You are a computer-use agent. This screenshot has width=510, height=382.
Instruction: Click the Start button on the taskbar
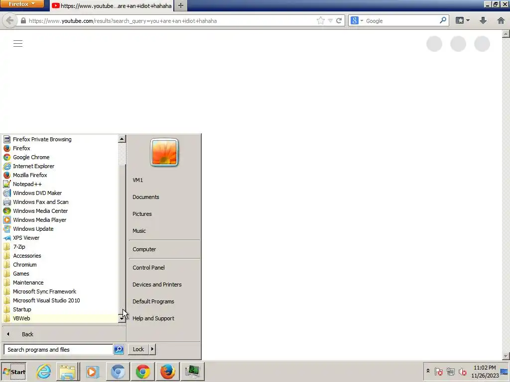pos(13,372)
